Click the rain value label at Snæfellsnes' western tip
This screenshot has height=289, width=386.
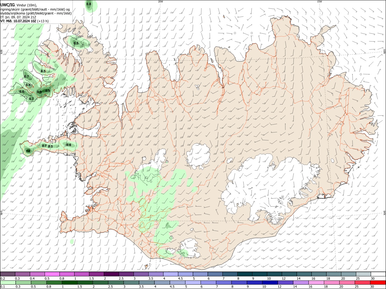pos(28,151)
